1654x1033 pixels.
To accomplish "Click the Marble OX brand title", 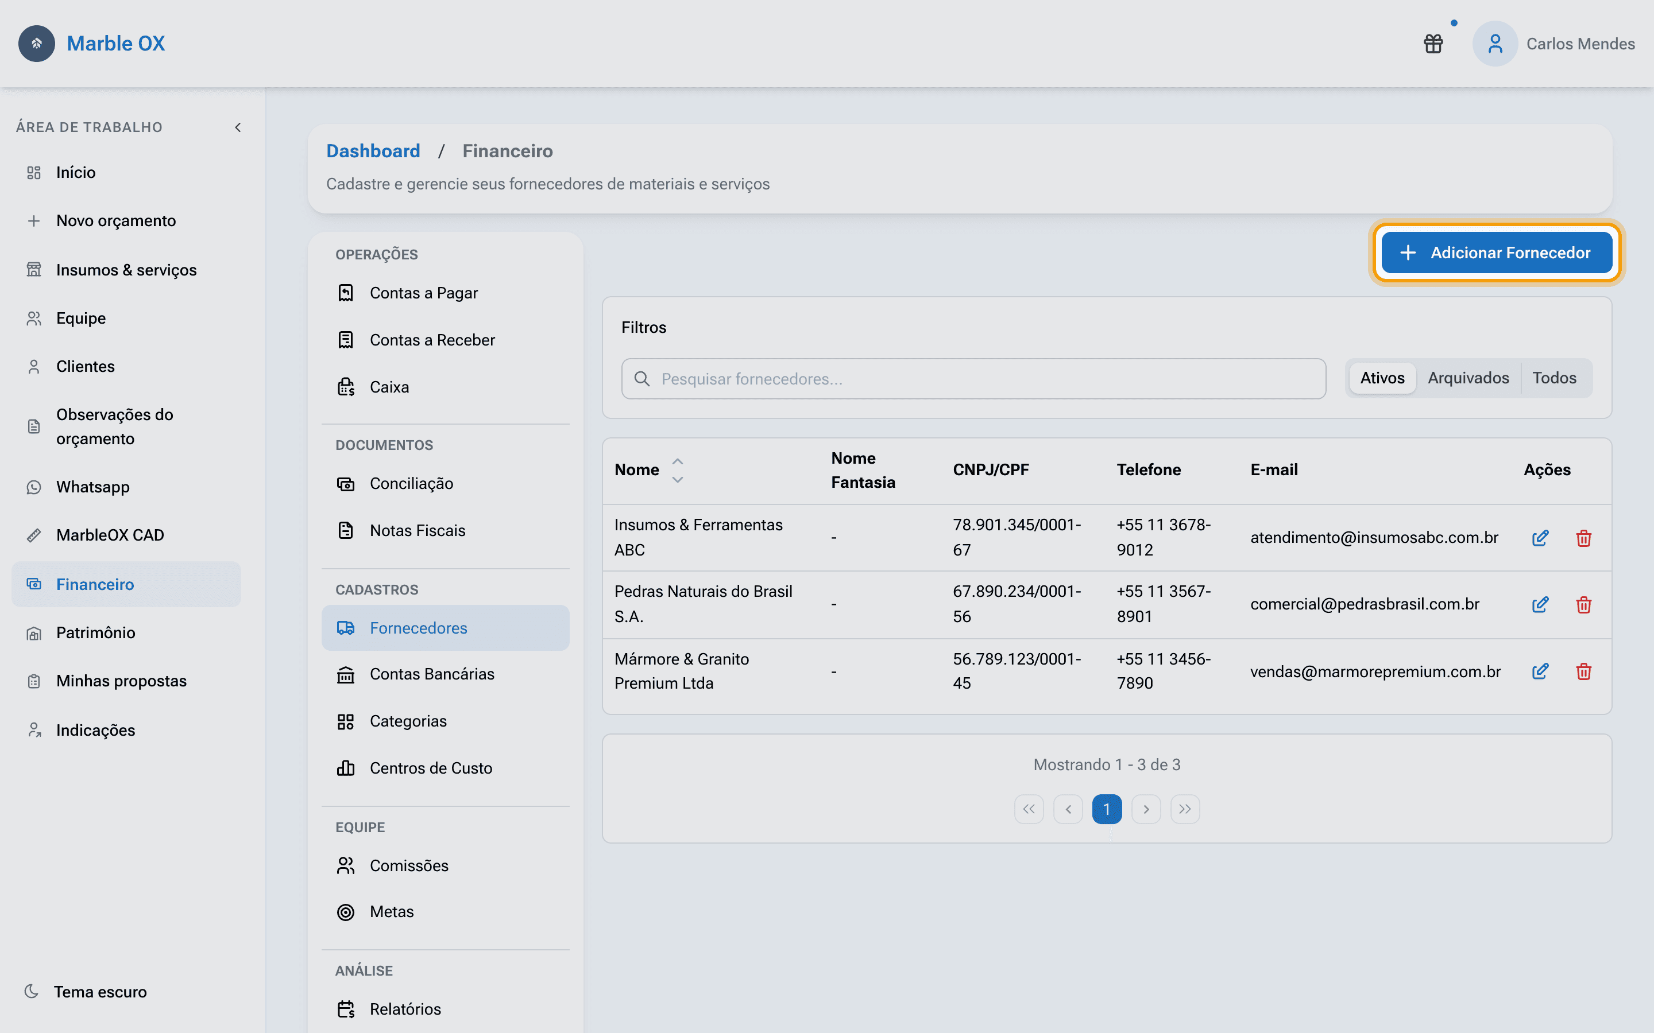I will (115, 44).
